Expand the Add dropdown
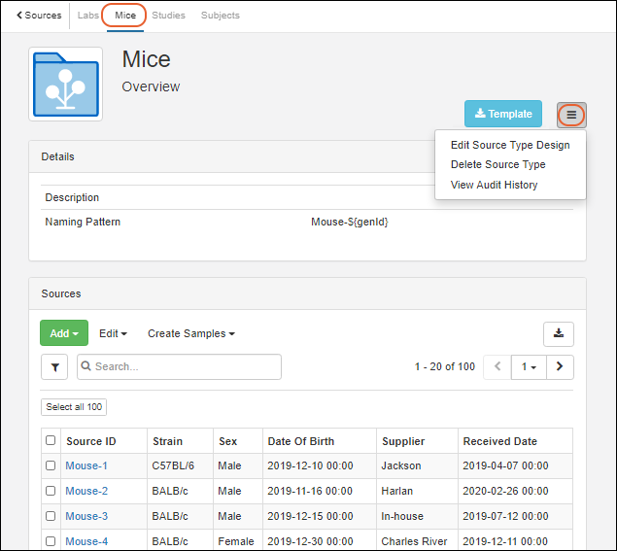 tap(63, 333)
